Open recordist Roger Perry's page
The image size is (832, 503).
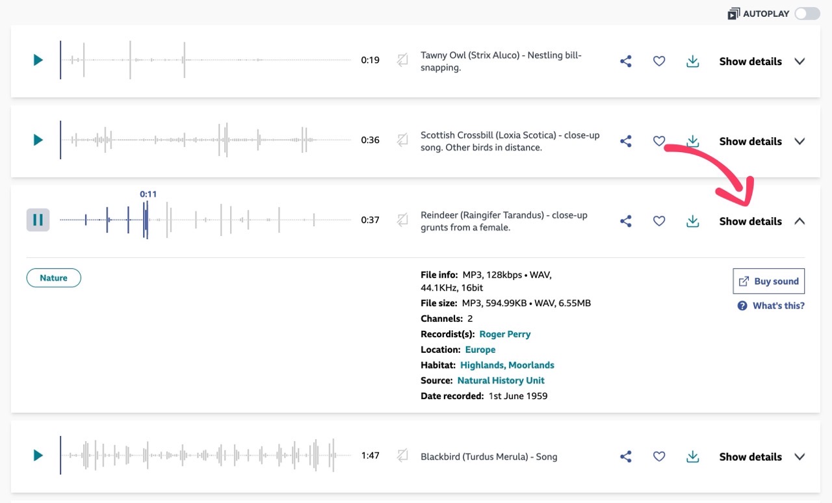tap(505, 333)
